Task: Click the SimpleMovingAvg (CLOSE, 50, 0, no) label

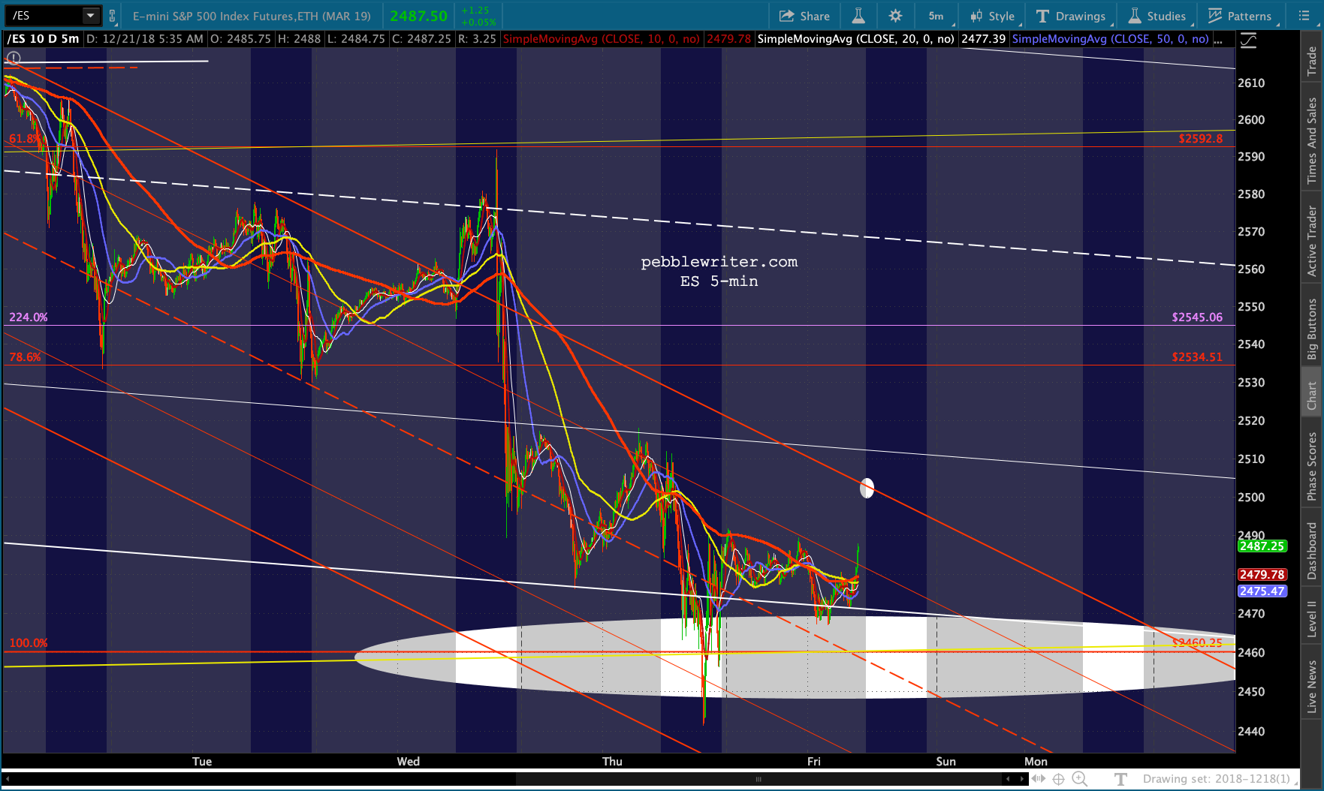Action: click(1111, 39)
